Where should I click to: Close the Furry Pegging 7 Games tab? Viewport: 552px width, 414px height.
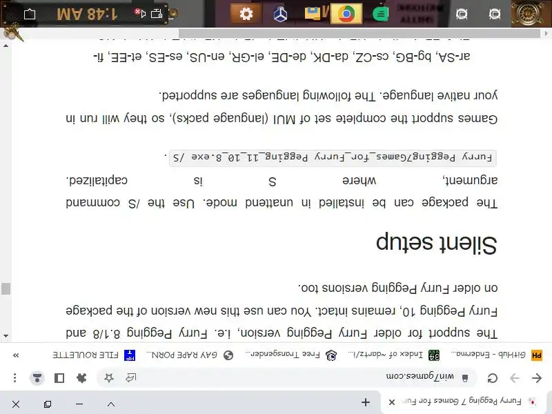pos(391,402)
